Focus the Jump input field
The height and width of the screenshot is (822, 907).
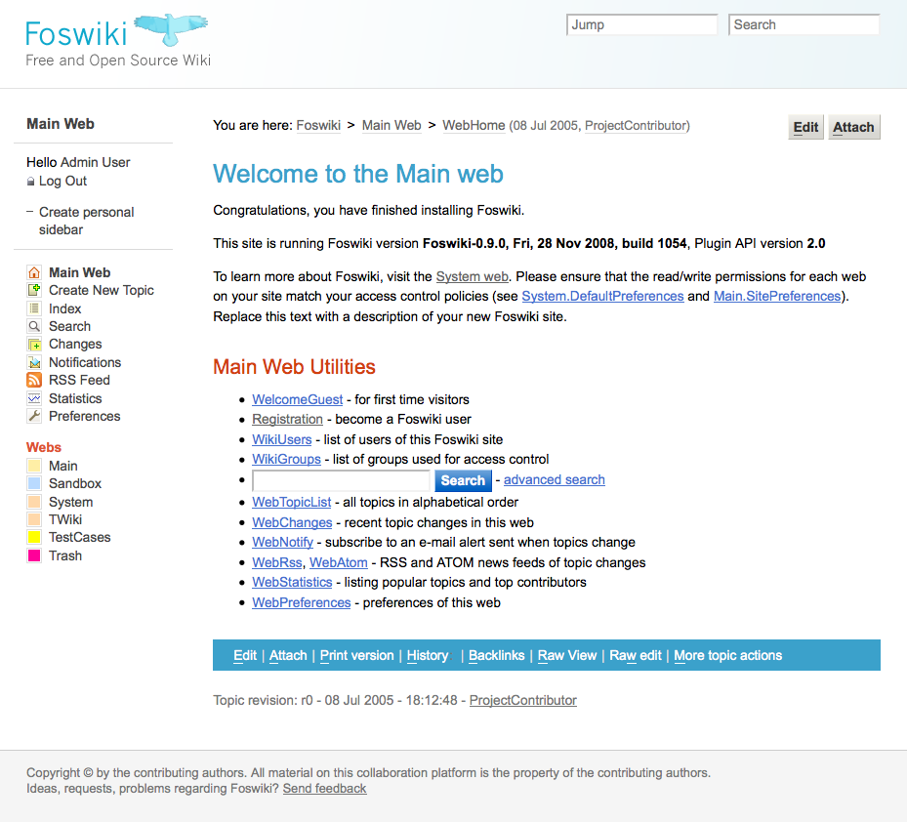[x=642, y=24]
